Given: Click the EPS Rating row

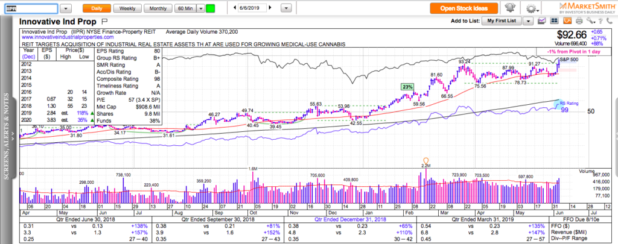Looking at the screenshot, I should coord(128,51).
